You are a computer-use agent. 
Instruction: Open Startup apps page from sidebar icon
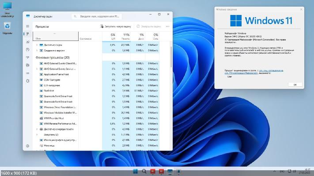28,57
